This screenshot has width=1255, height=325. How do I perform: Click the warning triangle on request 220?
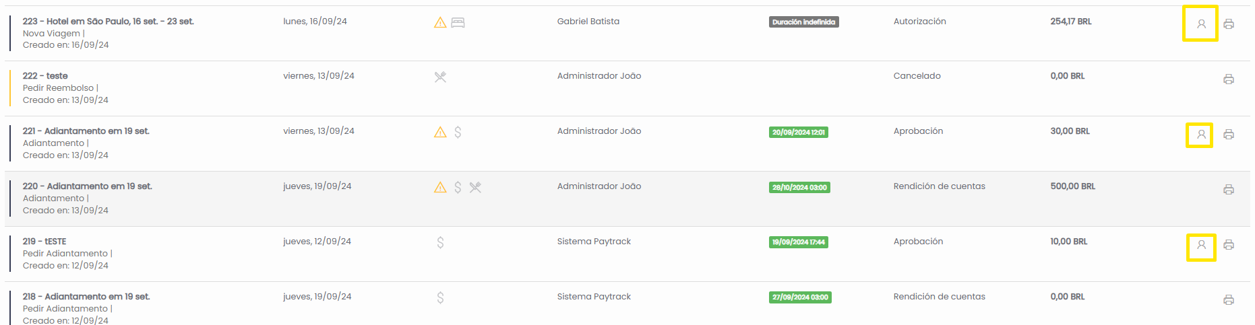click(440, 187)
